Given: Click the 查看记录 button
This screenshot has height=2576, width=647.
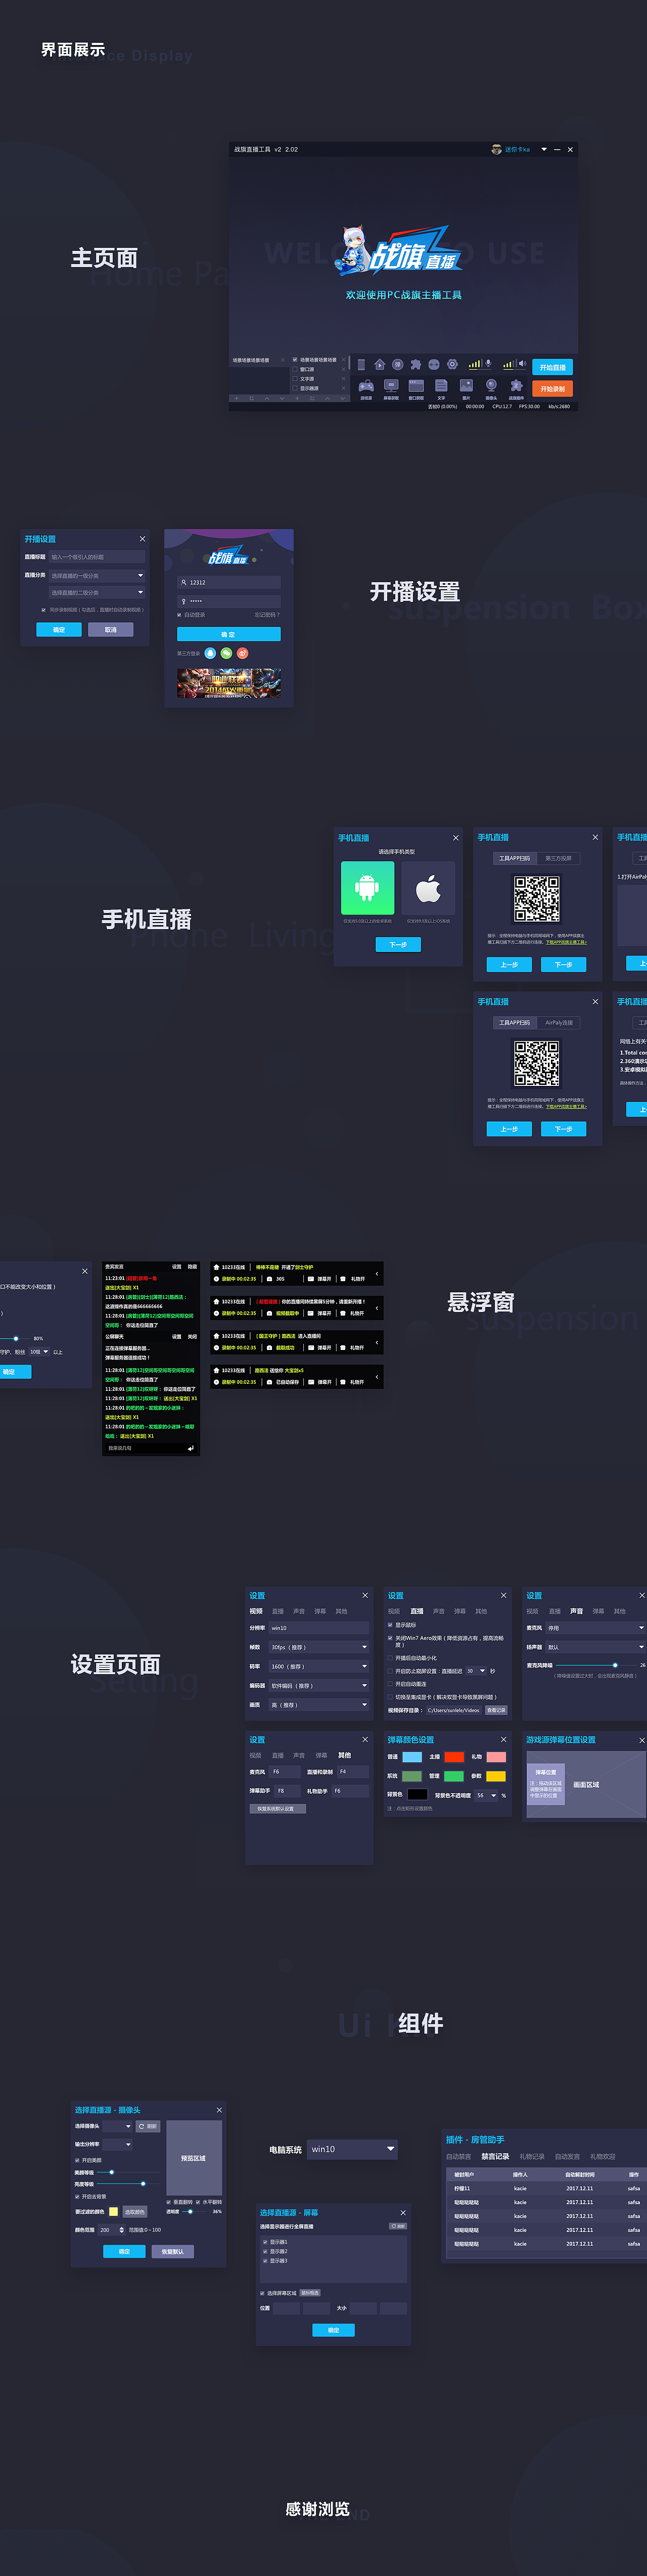Looking at the screenshot, I should pyautogui.click(x=496, y=1710).
